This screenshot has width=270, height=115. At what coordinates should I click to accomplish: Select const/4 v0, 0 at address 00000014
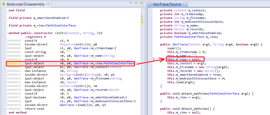pos(38,60)
